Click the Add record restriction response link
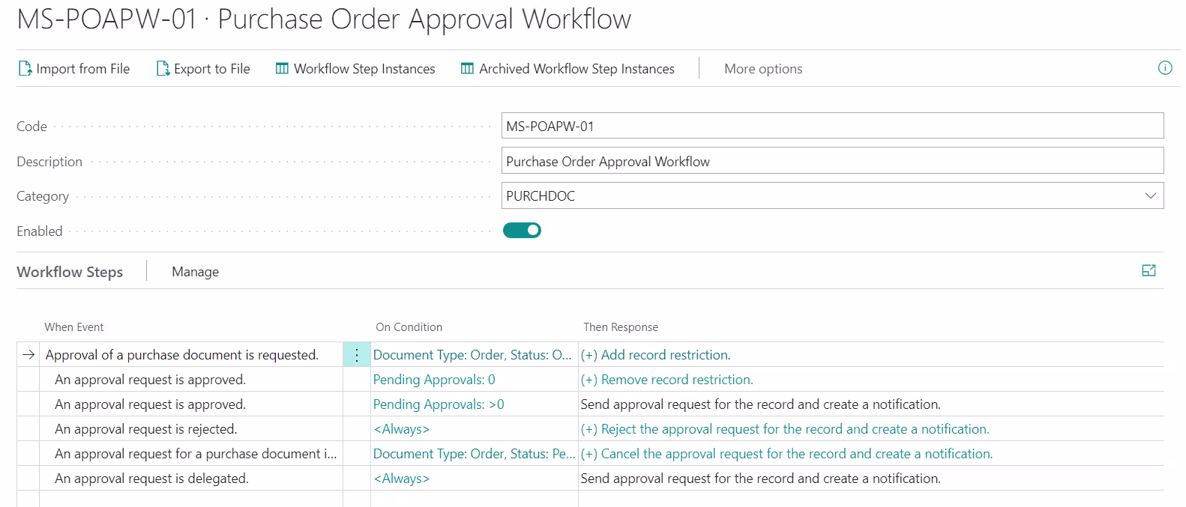The image size is (1186, 507). coord(655,355)
